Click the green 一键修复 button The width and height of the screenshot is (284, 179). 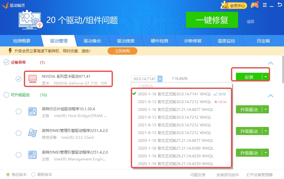212,20
